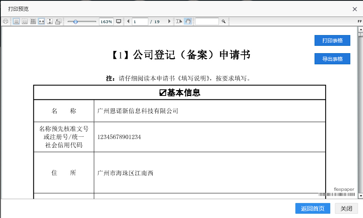The height and width of the screenshot is (218, 363).
Task: Click the 打印表格 button
Action: [x=332, y=40]
